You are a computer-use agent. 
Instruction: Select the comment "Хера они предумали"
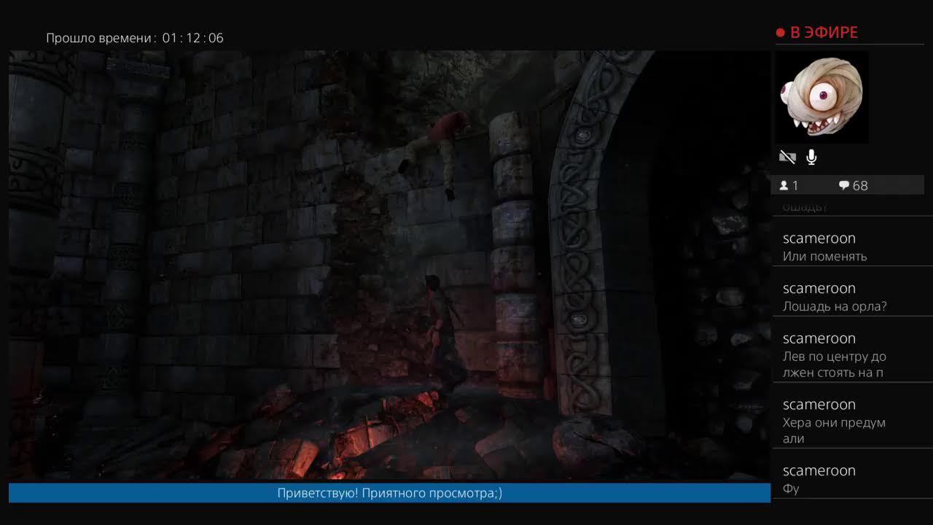[834, 430]
